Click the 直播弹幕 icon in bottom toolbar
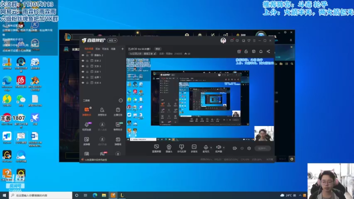The image size is (354, 199). pos(157,149)
